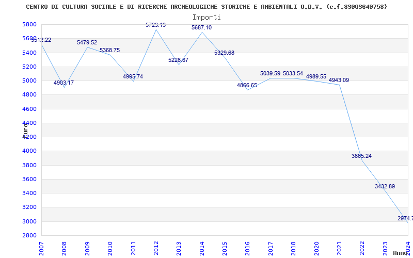The image size is (413, 258).
Task: Click the chart title with organization name
Action: click(206, 7)
